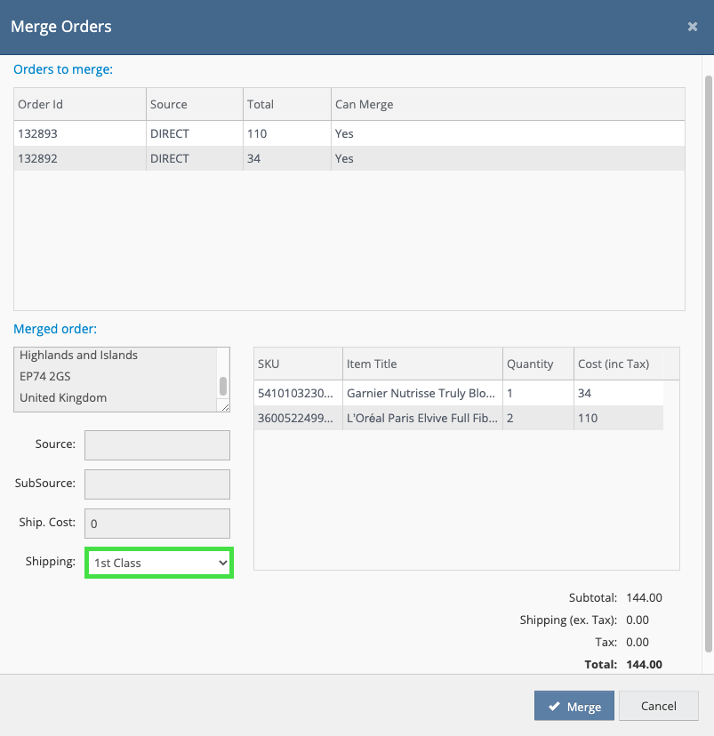Select the L'Oréal Paris Elvive item row
Viewport: 714px width, 736px height.
click(420, 418)
